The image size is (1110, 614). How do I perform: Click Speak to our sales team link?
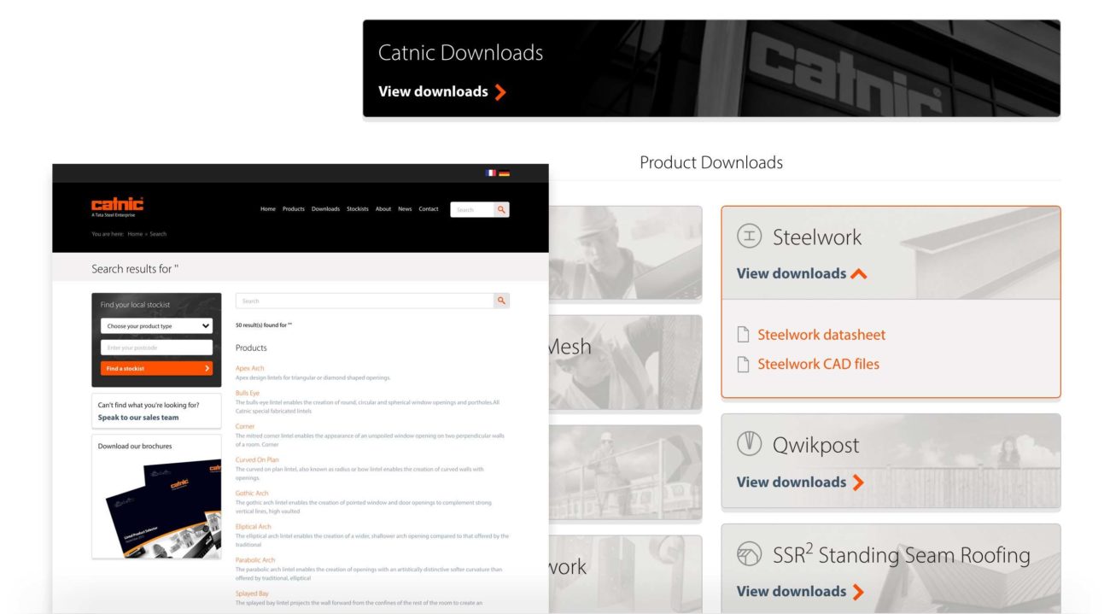point(138,418)
